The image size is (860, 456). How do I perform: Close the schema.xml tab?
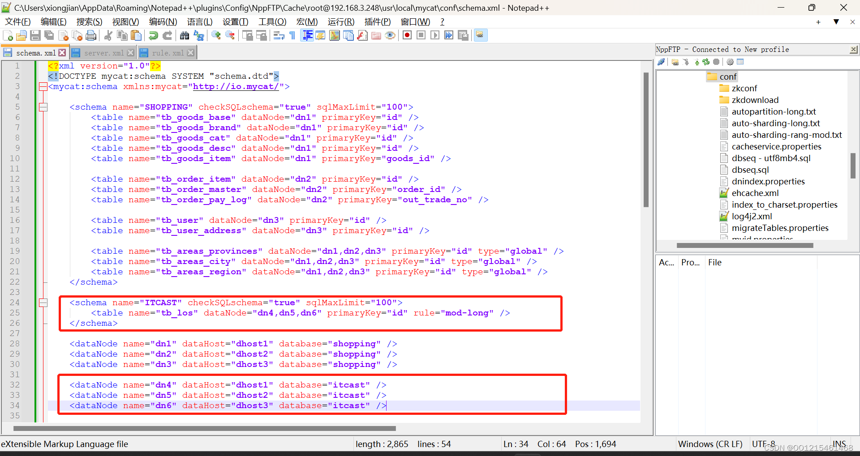pyautogui.click(x=62, y=53)
